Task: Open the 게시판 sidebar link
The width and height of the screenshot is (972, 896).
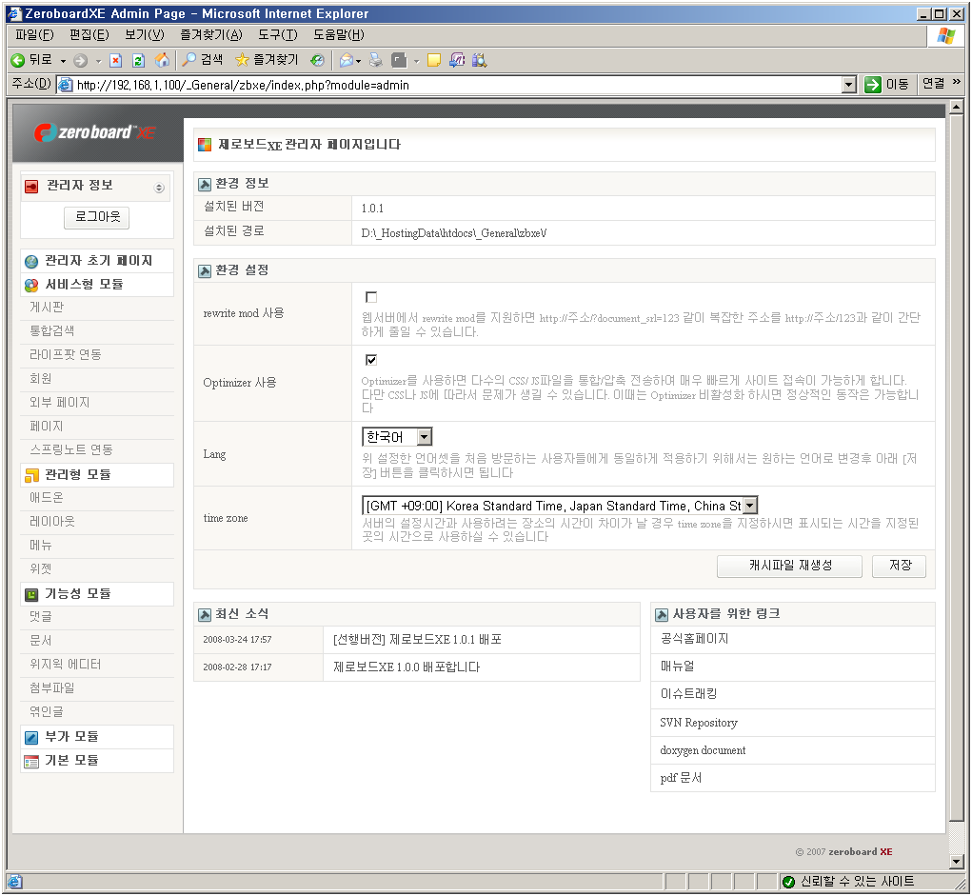Action: coord(47,308)
